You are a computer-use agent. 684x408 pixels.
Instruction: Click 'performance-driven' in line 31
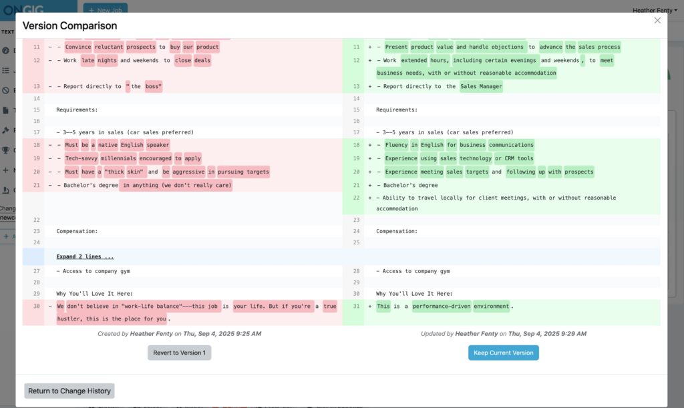[x=442, y=307]
